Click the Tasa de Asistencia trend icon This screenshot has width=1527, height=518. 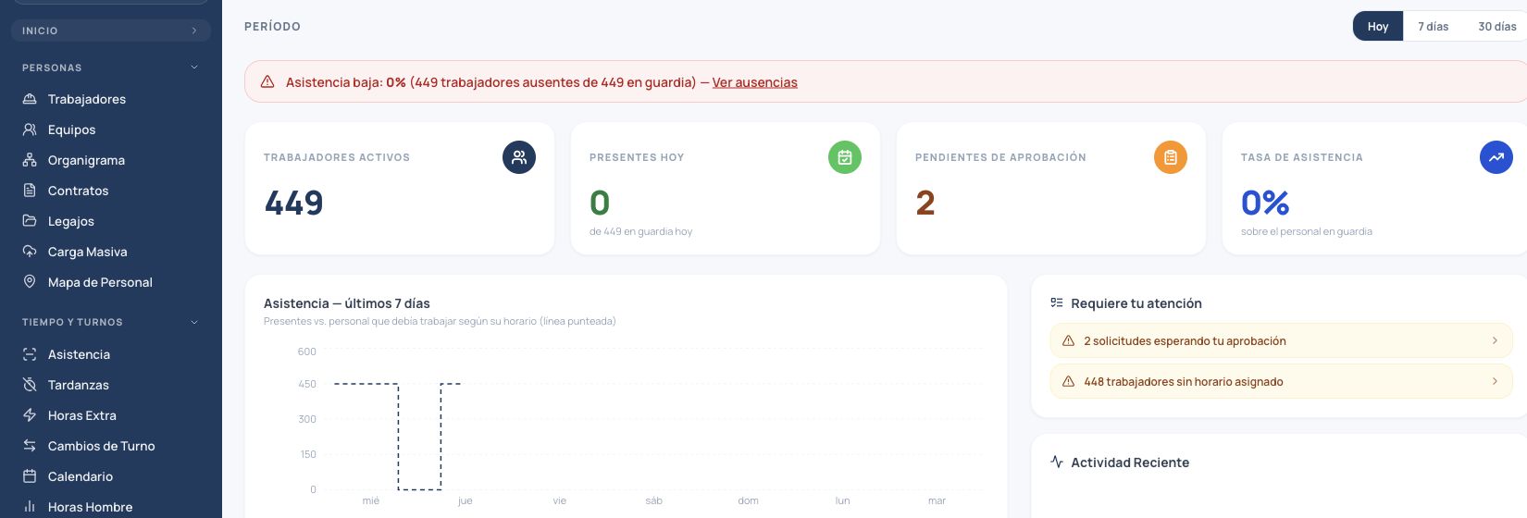[x=1496, y=157]
